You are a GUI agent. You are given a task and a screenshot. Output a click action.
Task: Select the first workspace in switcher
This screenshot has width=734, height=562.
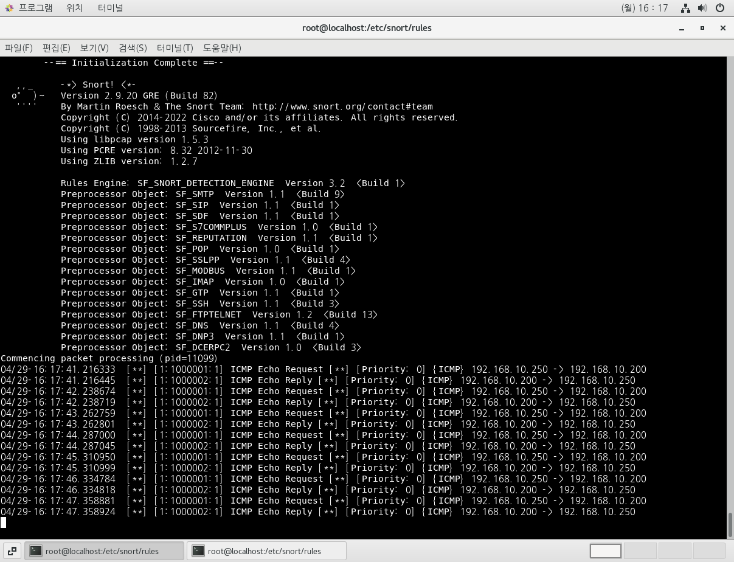(606, 551)
